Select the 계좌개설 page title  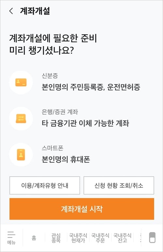click(35, 11)
